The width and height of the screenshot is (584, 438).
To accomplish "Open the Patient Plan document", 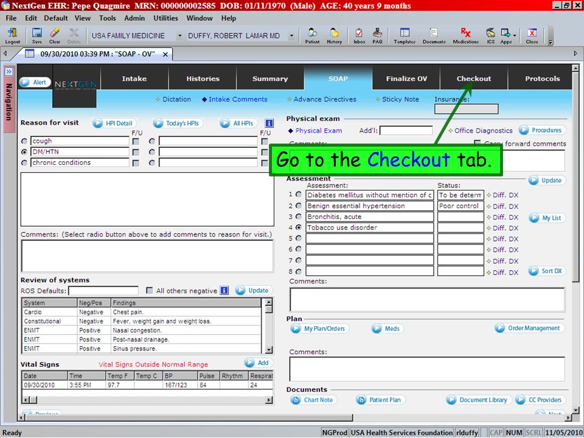I will 380,400.
